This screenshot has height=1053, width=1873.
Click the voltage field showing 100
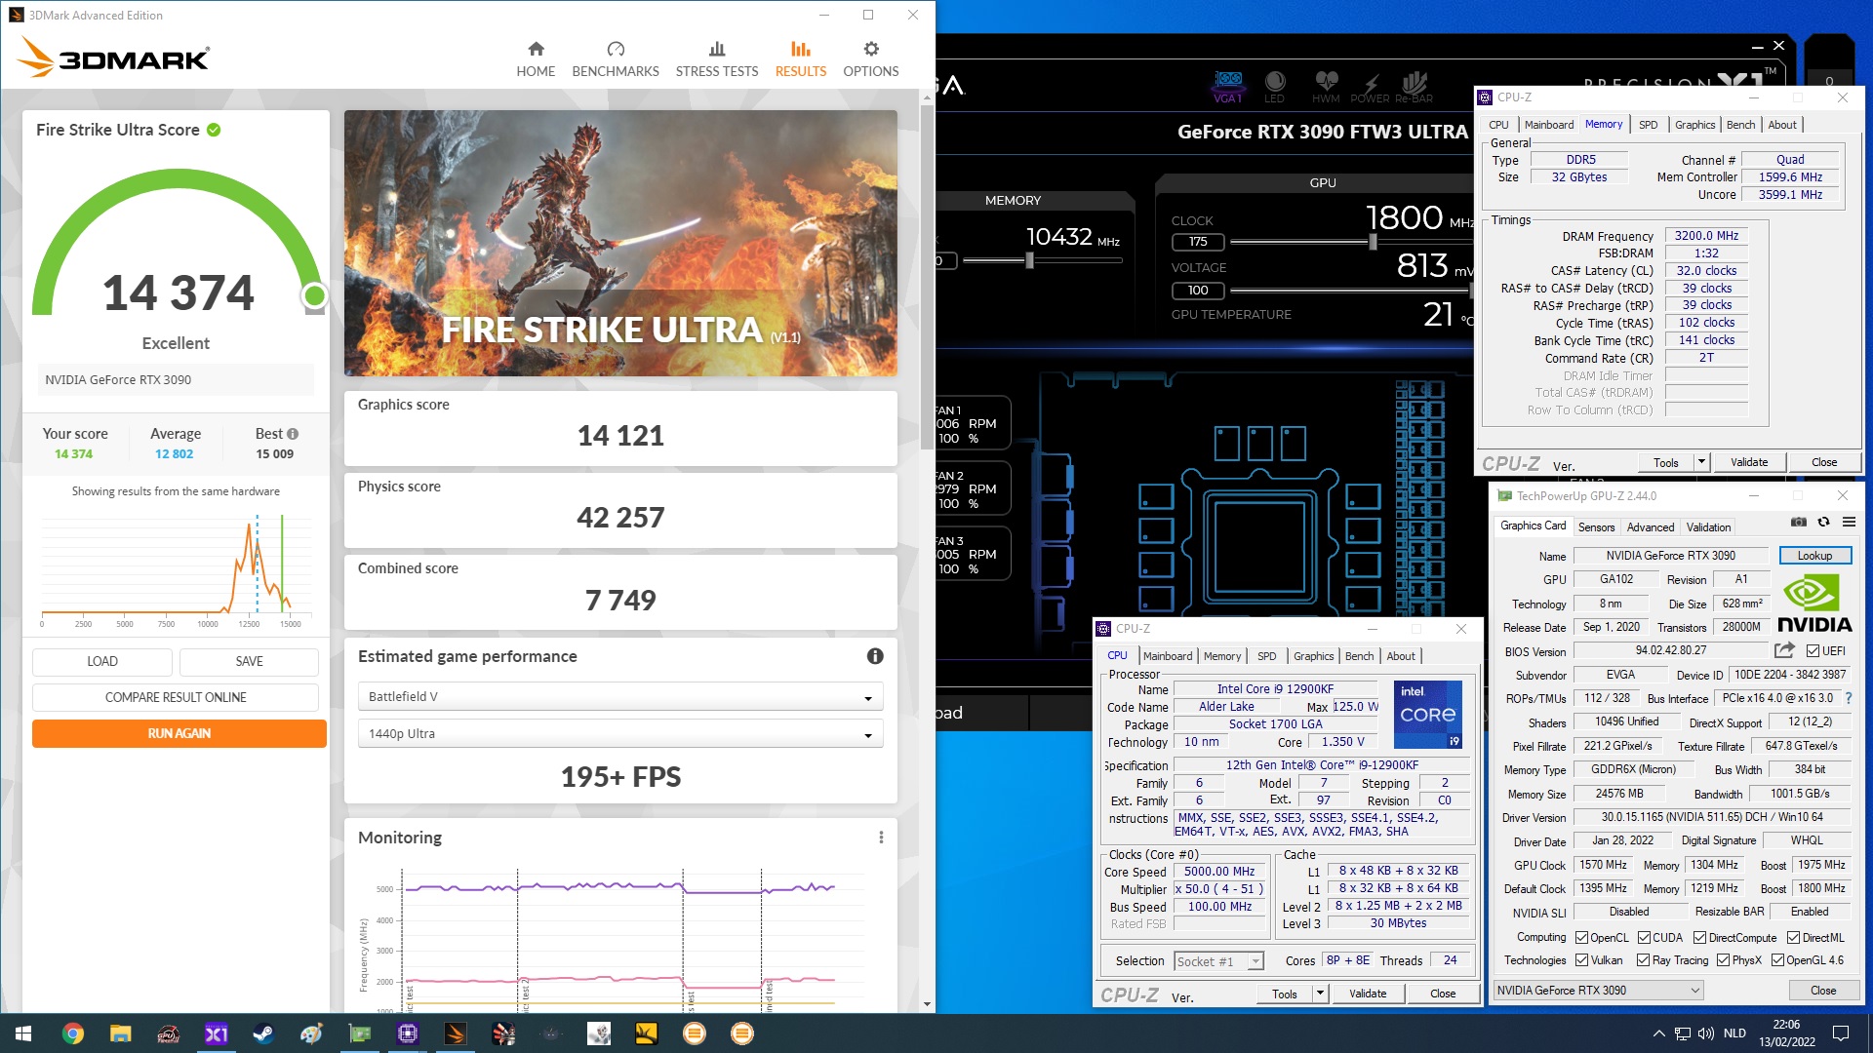tap(1198, 291)
